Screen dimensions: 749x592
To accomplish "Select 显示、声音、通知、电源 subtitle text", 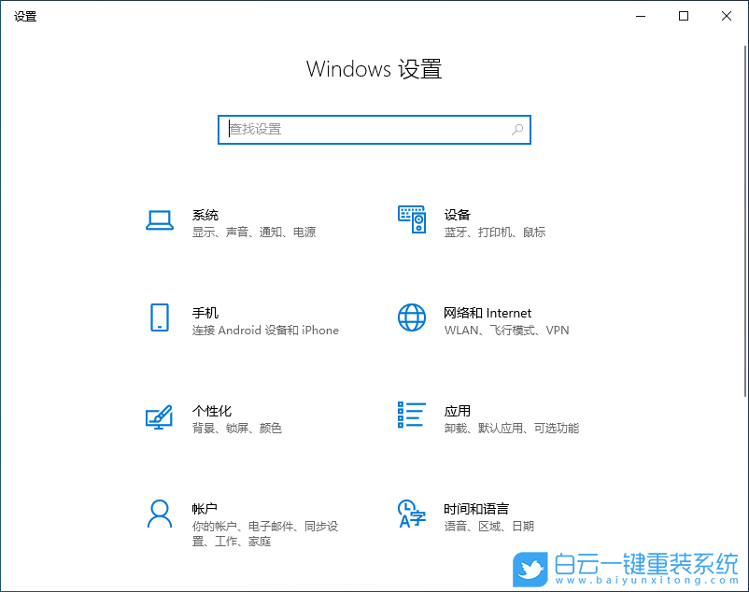I will pos(252,233).
